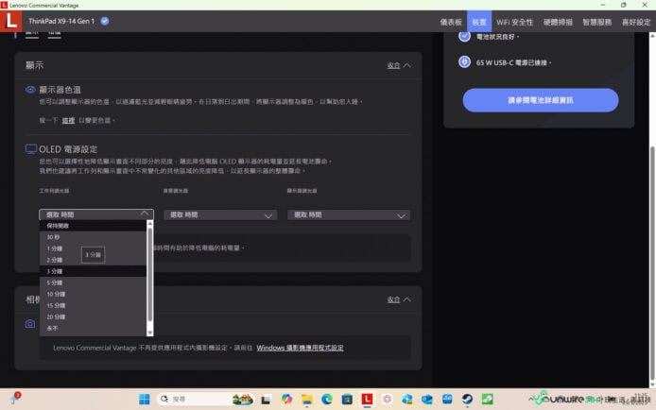The image size is (656, 410).
Task: Choose 保持開啟 in the dropdown list
Action: coord(93,226)
